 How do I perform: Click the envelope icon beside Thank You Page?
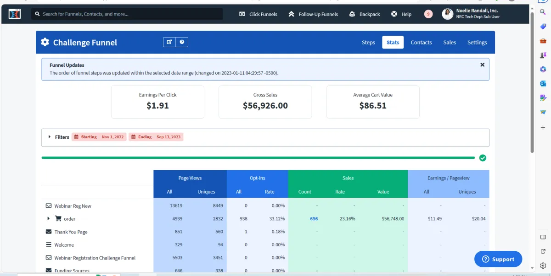click(49, 232)
